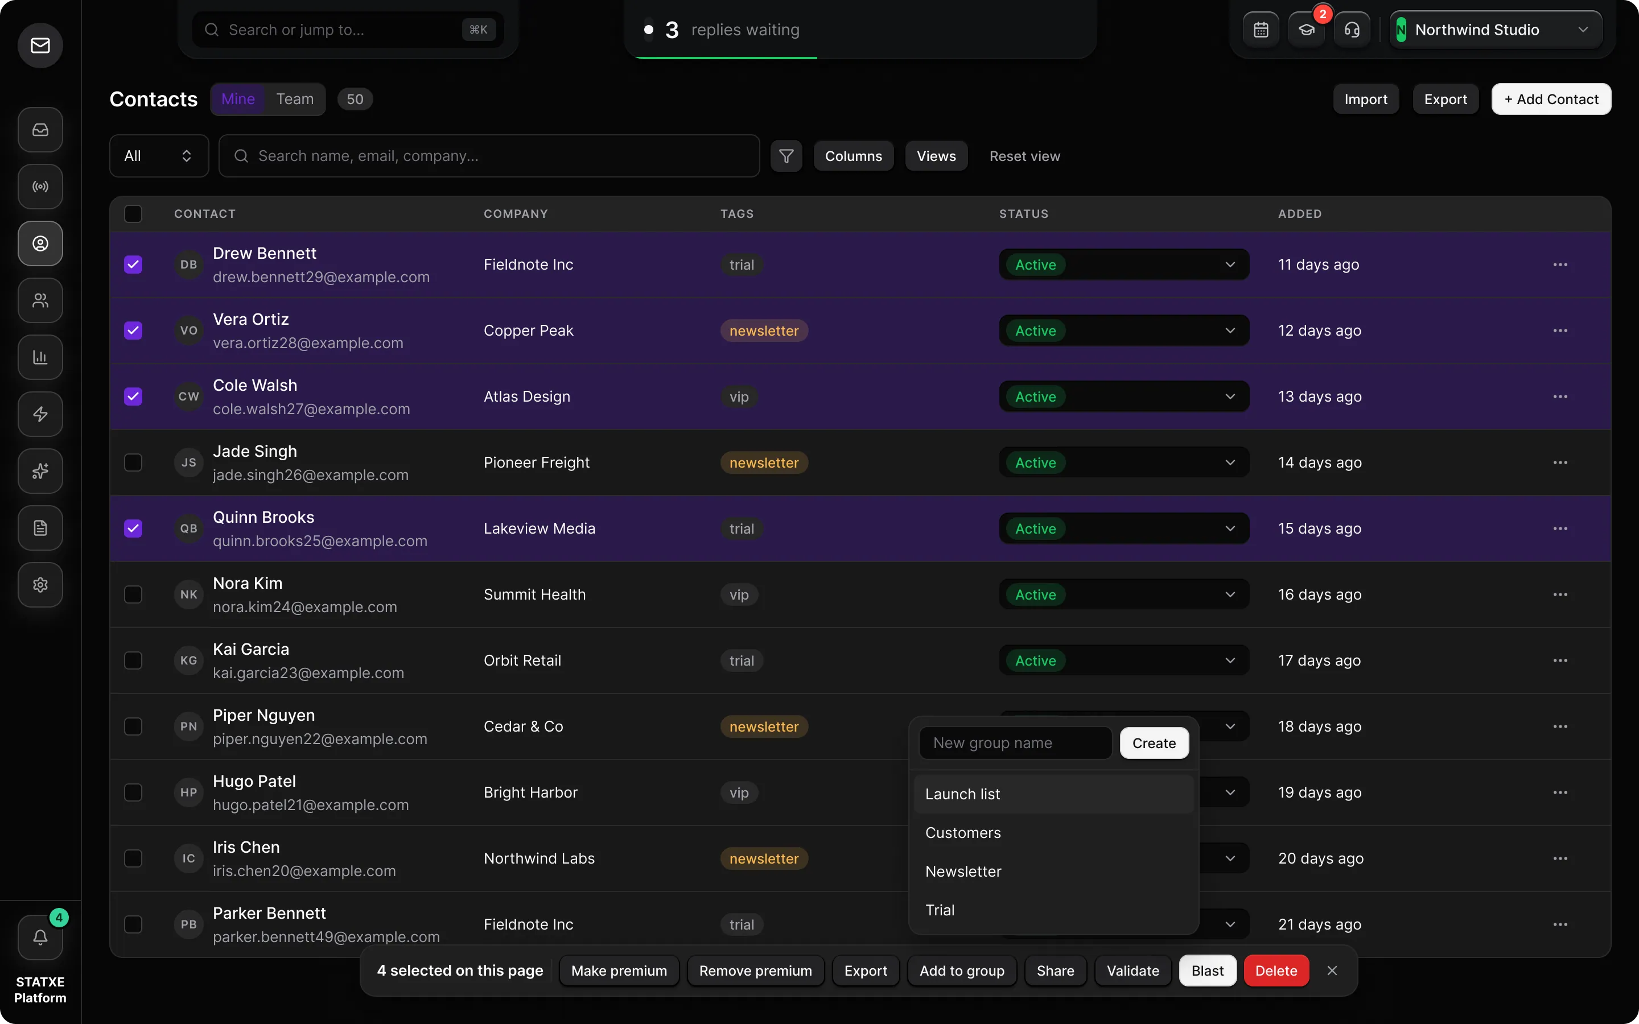Uncheck the Quinn Brooks checkbox

[x=133, y=528]
